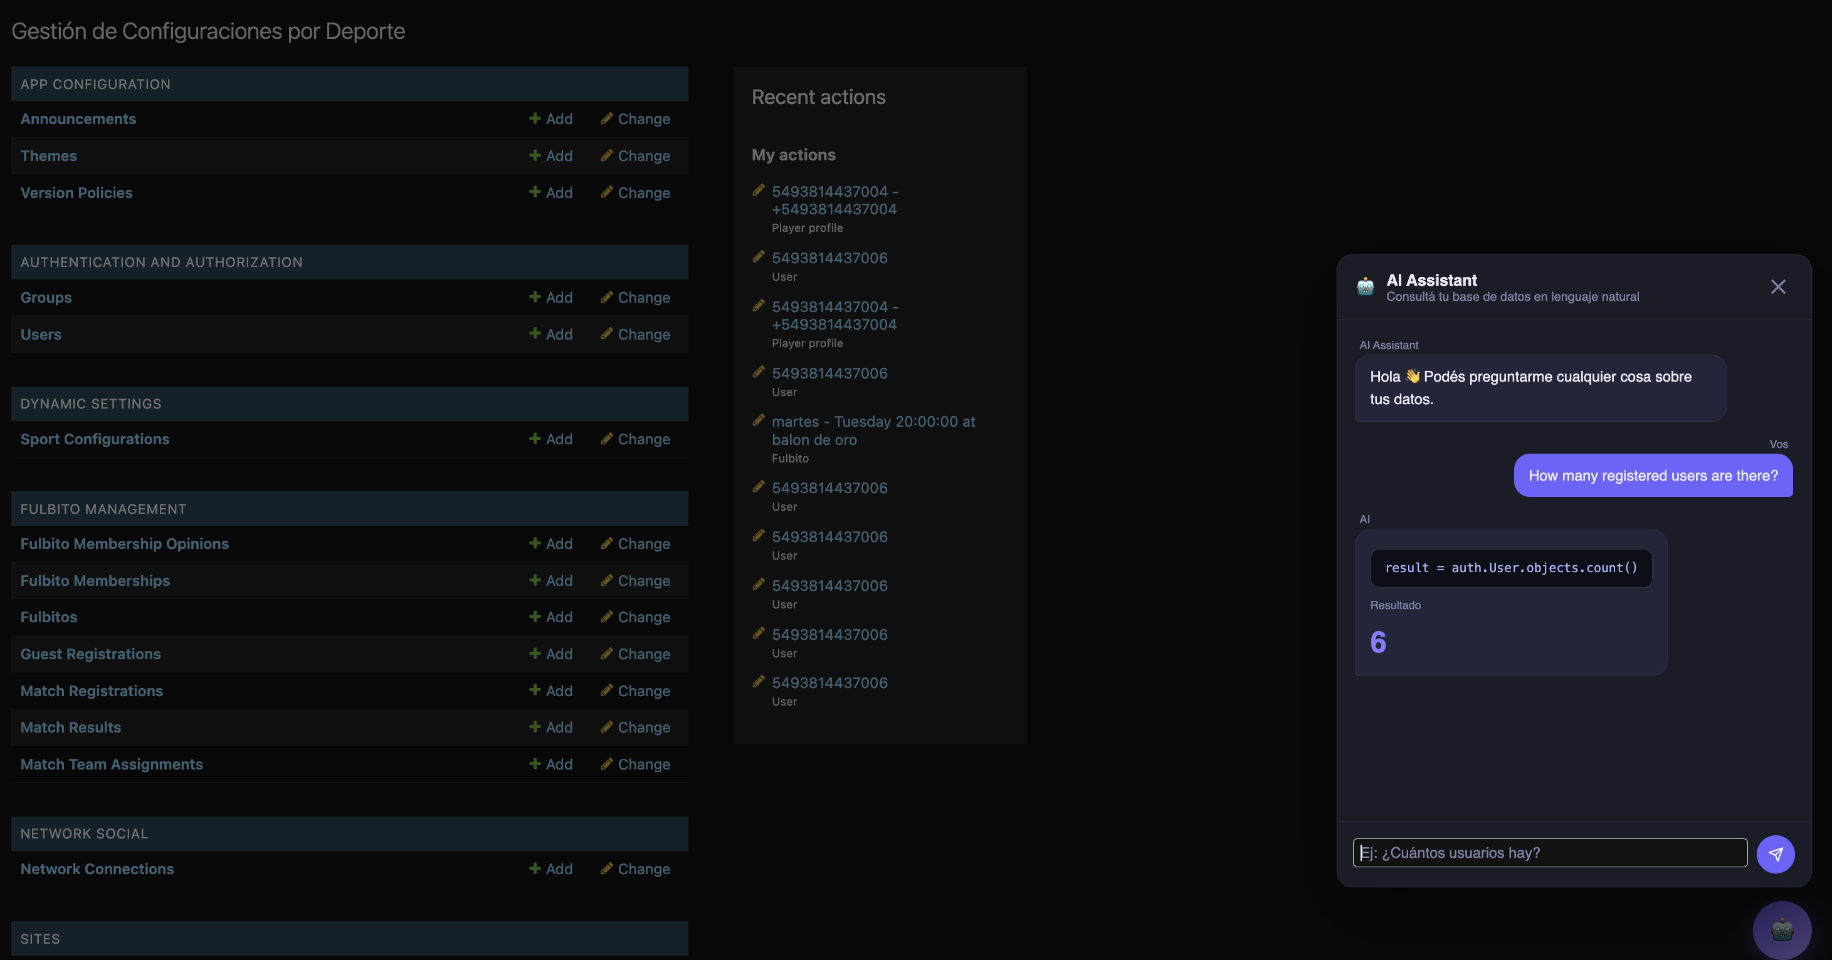Open Dynamic Settings section header
1832x960 pixels.
91,404
